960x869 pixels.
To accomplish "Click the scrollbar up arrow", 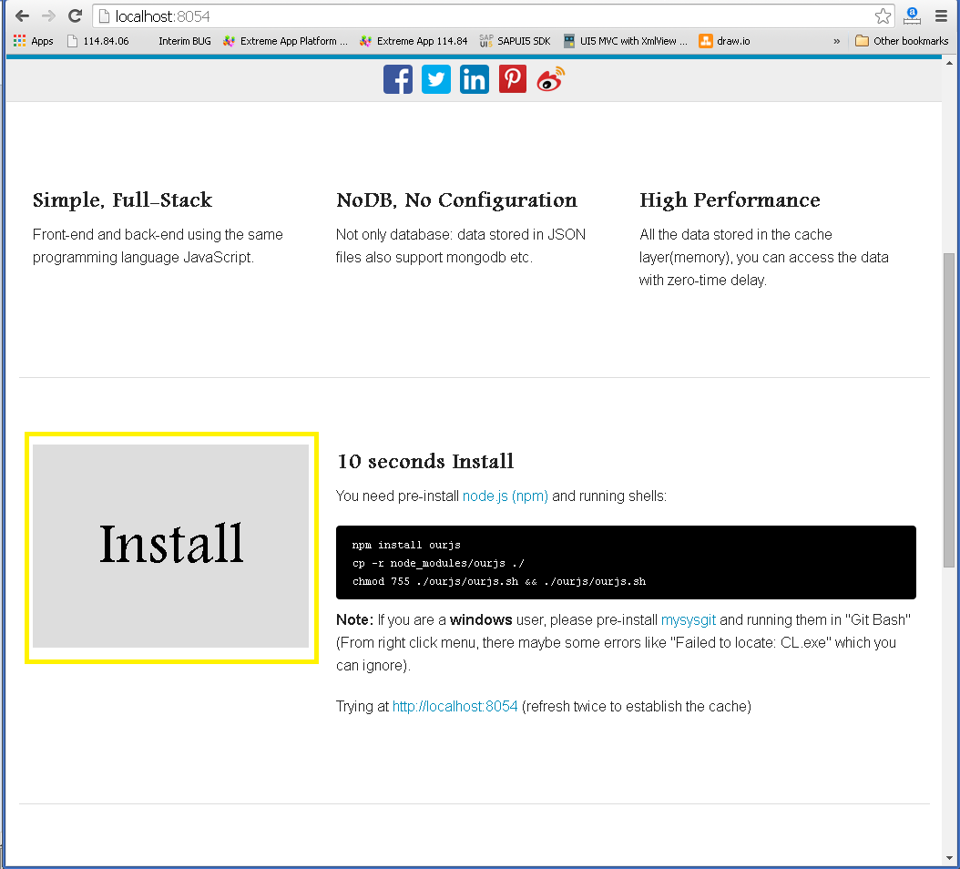I will pos(949,63).
